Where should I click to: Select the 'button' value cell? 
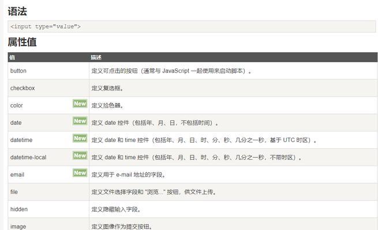pyautogui.click(x=48, y=71)
